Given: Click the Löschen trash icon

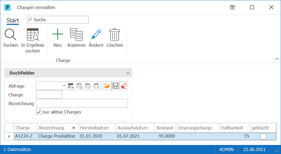Looking at the screenshot, I should pyautogui.click(x=115, y=35).
